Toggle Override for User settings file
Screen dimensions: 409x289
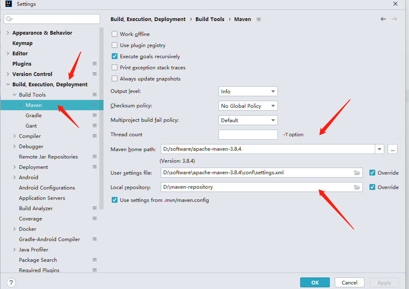click(x=372, y=173)
